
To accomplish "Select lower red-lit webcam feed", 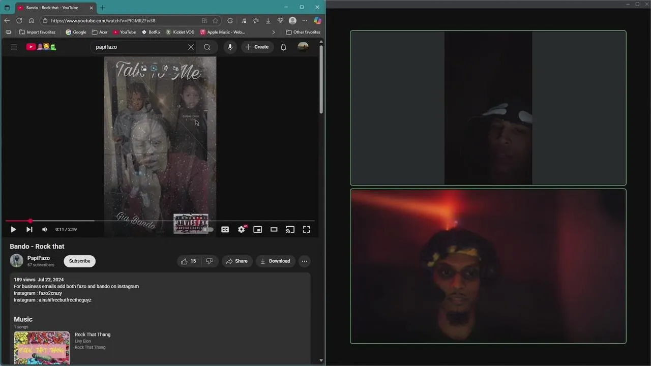I will (x=488, y=266).
